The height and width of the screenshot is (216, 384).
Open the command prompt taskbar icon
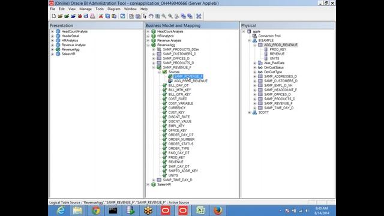coord(113,211)
